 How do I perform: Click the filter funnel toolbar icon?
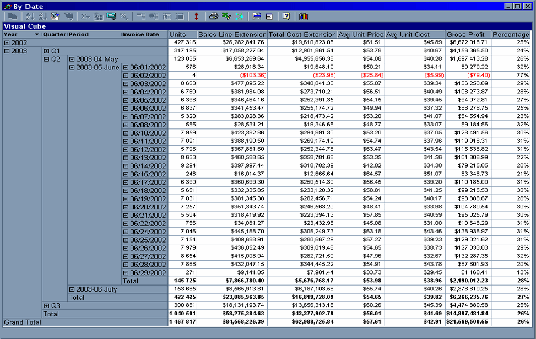click(x=55, y=17)
